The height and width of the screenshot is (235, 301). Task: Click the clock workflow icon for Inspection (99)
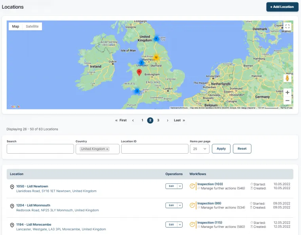(192, 205)
